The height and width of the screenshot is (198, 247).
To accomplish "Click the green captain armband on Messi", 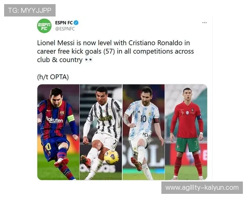I will point(71,118).
